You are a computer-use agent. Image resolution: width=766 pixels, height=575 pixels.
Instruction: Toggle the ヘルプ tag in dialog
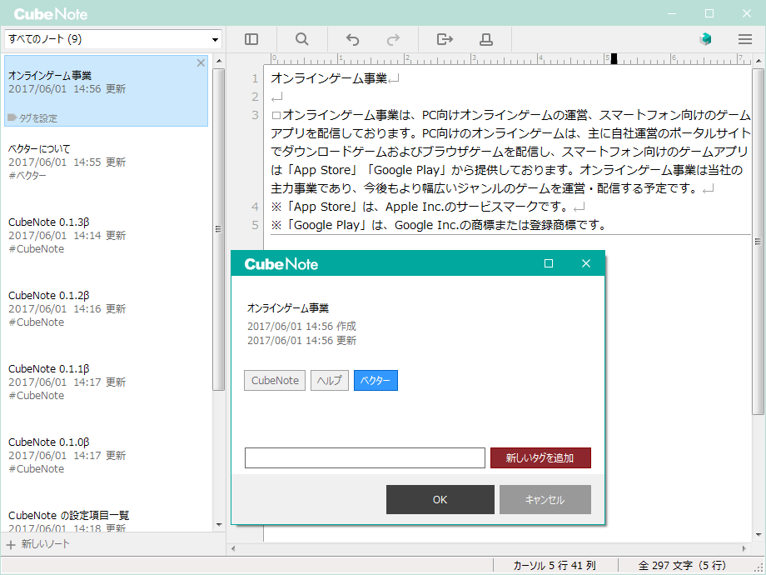[x=329, y=380]
